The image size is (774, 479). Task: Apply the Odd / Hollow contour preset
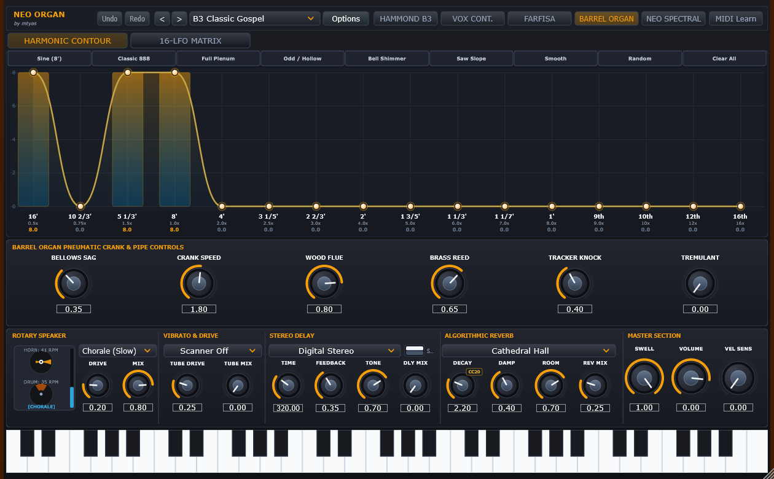(303, 58)
